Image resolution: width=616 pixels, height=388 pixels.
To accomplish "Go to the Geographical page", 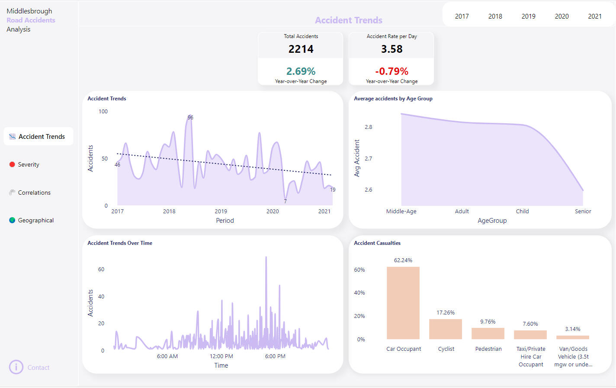I will 36,220.
